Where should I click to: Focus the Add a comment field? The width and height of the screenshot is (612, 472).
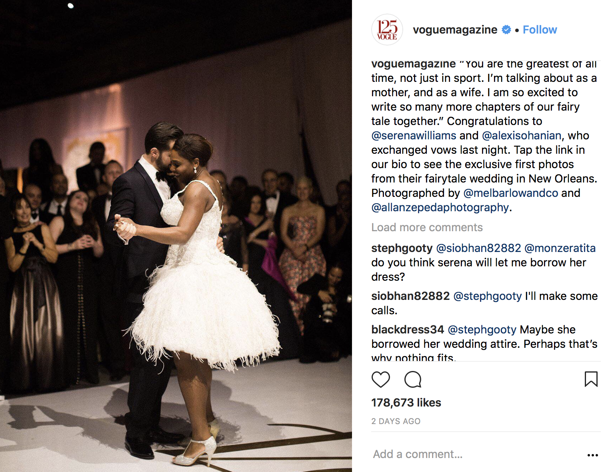click(476, 454)
